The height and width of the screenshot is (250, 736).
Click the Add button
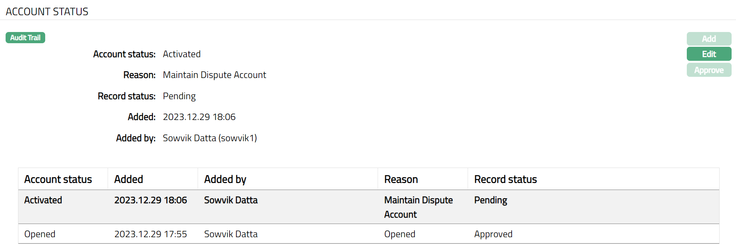click(709, 39)
